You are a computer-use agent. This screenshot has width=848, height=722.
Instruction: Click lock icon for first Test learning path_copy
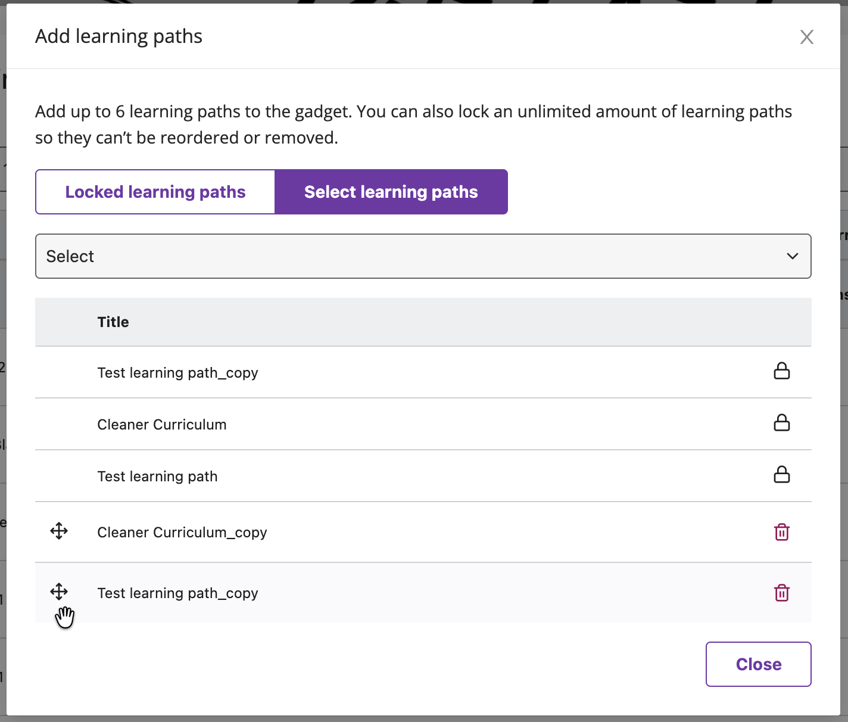pos(781,371)
